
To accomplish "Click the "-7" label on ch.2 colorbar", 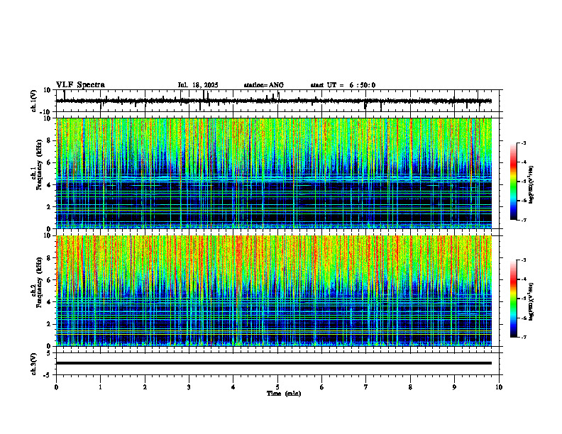I will click(524, 337).
